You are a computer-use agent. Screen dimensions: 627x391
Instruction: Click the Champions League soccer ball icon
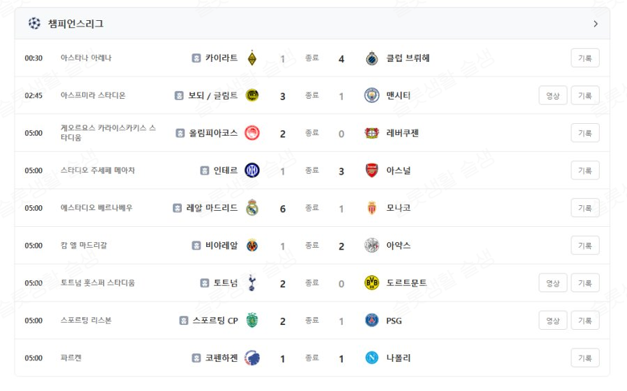(34, 24)
